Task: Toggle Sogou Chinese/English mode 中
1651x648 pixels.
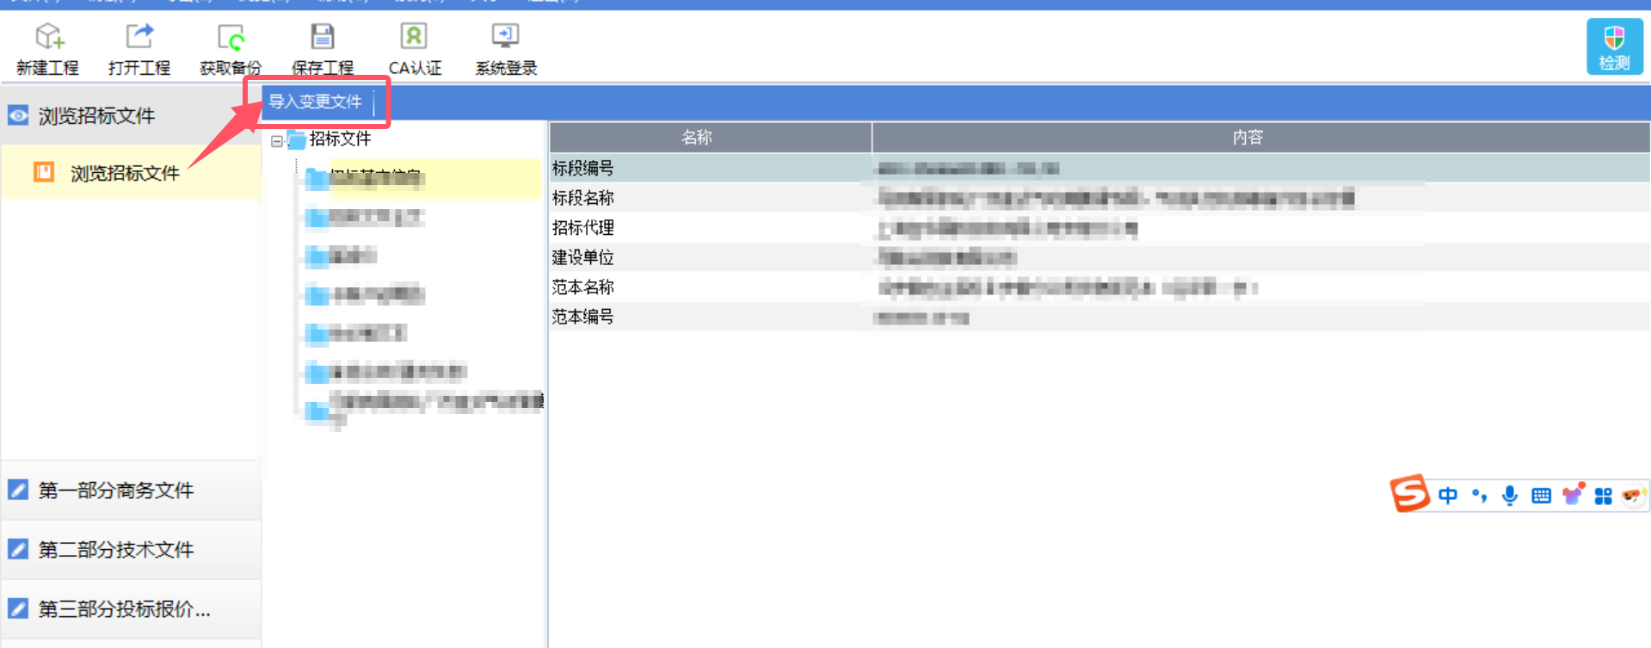Action: tap(1448, 496)
